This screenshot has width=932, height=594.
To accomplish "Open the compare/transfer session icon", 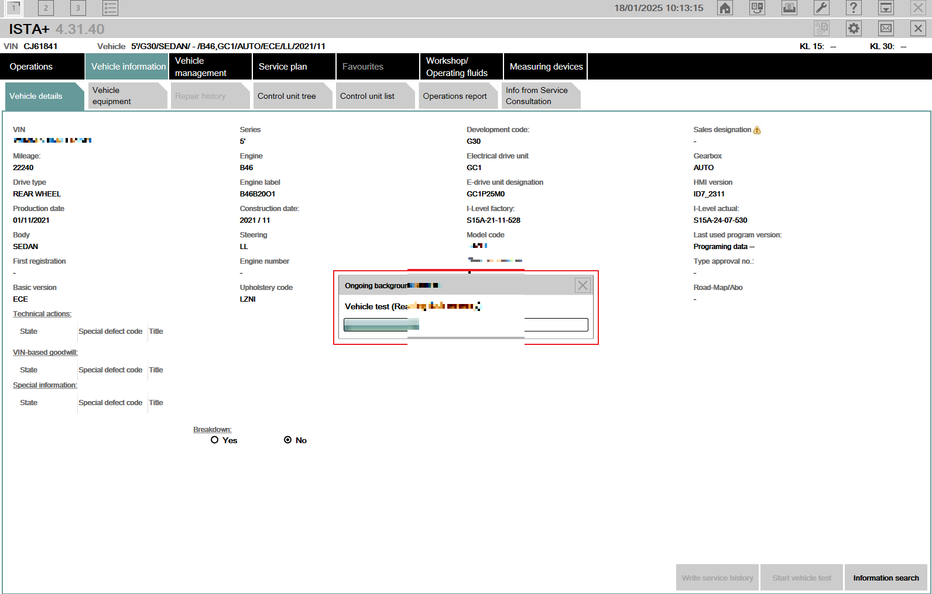I will pyautogui.click(x=757, y=8).
